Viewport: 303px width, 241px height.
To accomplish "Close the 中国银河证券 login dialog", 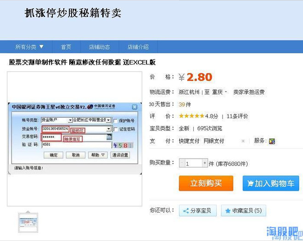I will [135, 107].
